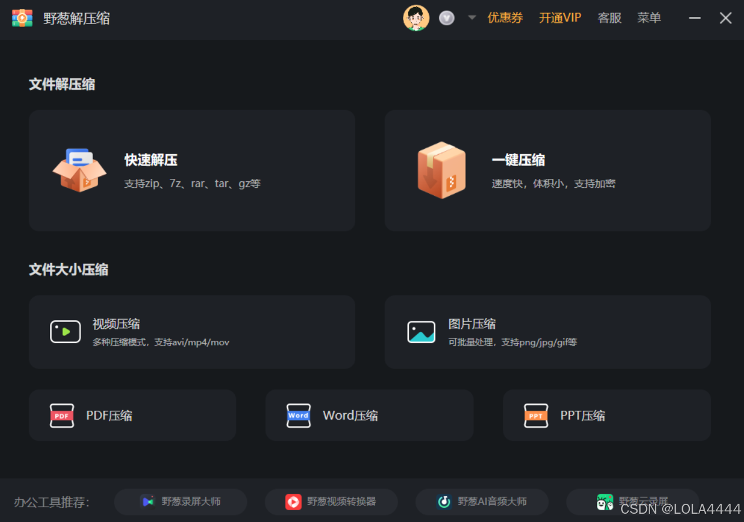Screen dimensions: 744x522
Task: Open the 优惠券 coupon link
Action: [x=505, y=18]
